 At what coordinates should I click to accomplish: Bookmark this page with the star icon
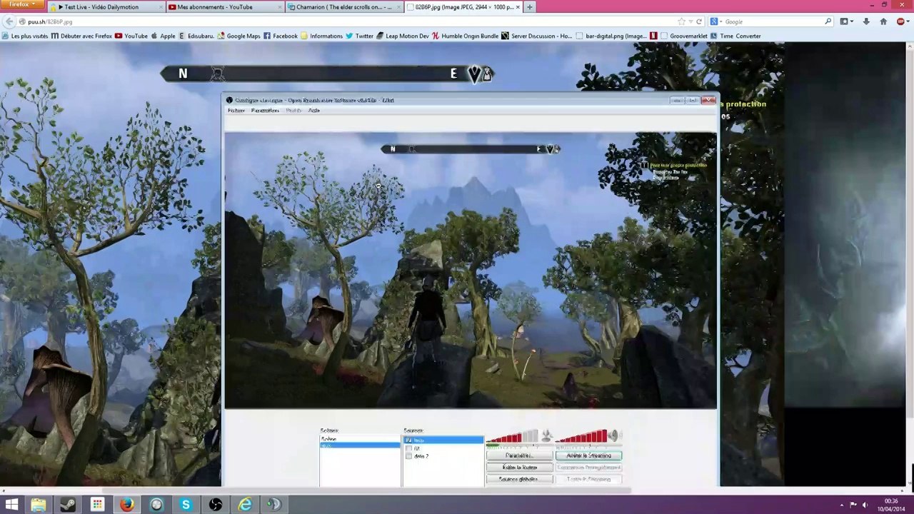(683, 22)
